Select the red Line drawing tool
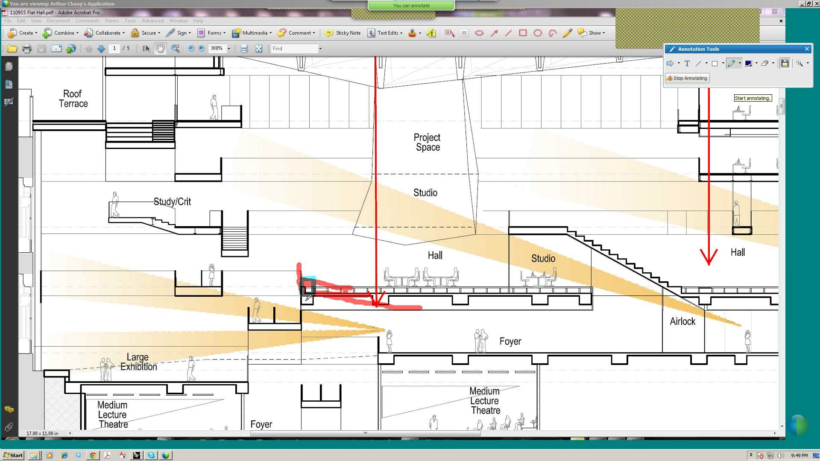Screen dimensions: 820x461 click(508, 33)
